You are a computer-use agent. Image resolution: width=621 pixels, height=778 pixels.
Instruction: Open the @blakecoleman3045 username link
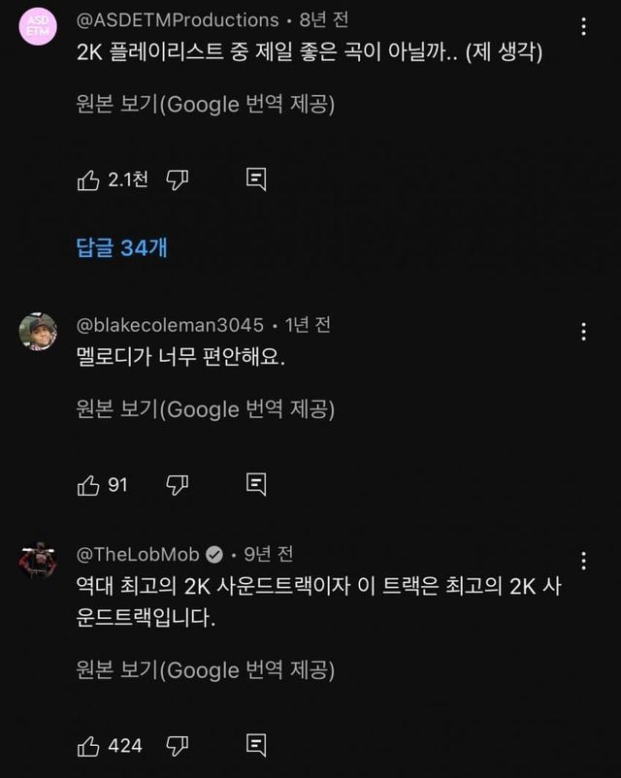(x=169, y=325)
